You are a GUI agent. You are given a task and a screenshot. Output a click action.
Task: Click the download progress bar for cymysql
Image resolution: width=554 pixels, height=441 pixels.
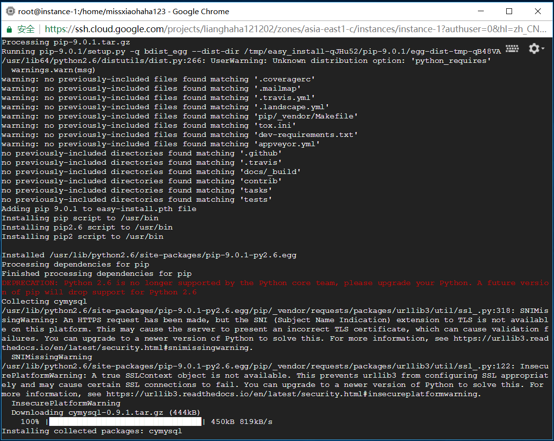[125, 422]
